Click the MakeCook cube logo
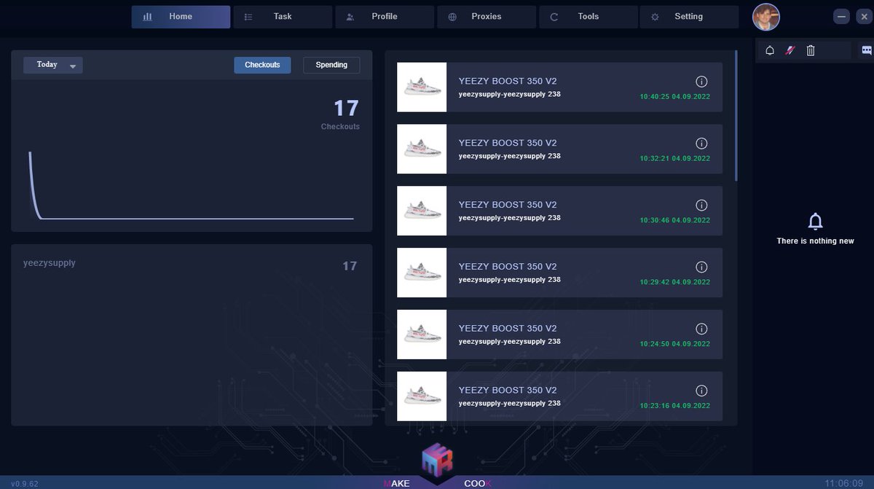874x489 pixels. [438, 461]
